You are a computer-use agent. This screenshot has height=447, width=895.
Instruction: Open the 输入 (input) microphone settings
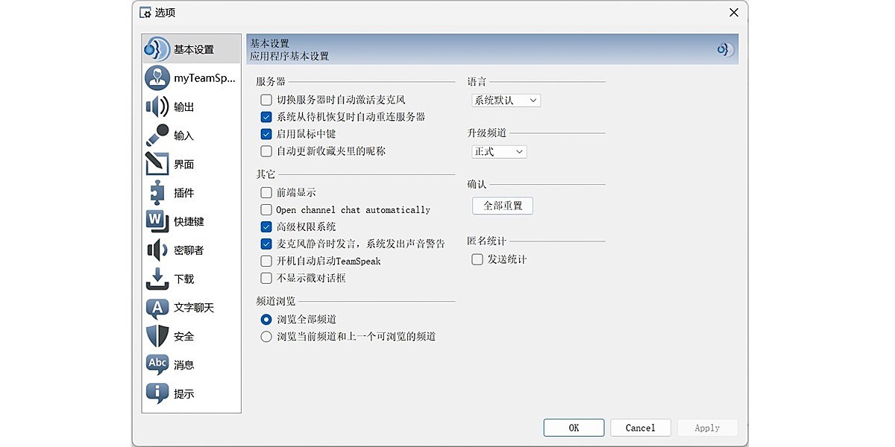tap(182, 135)
